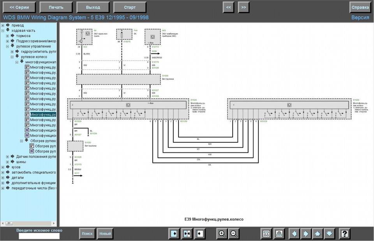Screen dimensions: 374x241
Task: Expand the привод tree node
Action: (3, 25)
